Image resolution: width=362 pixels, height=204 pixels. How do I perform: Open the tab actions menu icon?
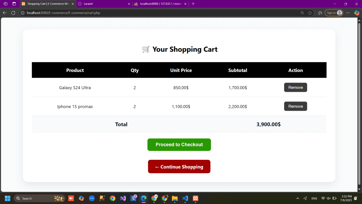point(14,4)
